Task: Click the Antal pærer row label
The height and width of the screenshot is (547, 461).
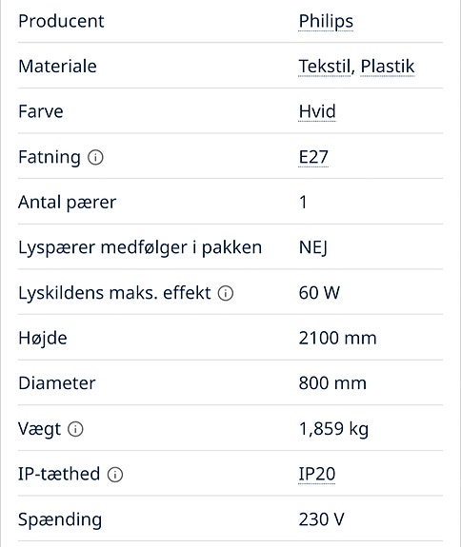Action: [67, 203]
